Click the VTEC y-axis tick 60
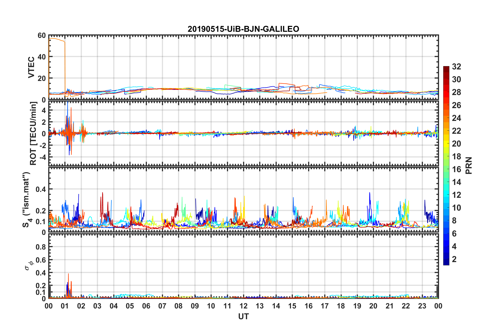The width and height of the screenshot is (487, 331). click(x=42, y=36)
